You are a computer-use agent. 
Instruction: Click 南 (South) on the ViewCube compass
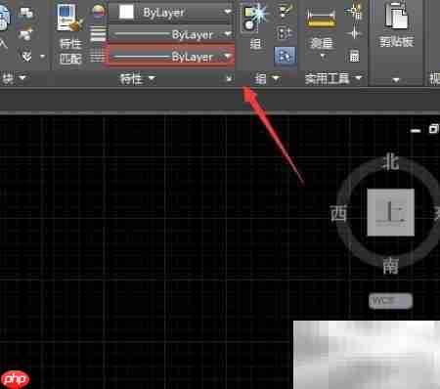390,266
